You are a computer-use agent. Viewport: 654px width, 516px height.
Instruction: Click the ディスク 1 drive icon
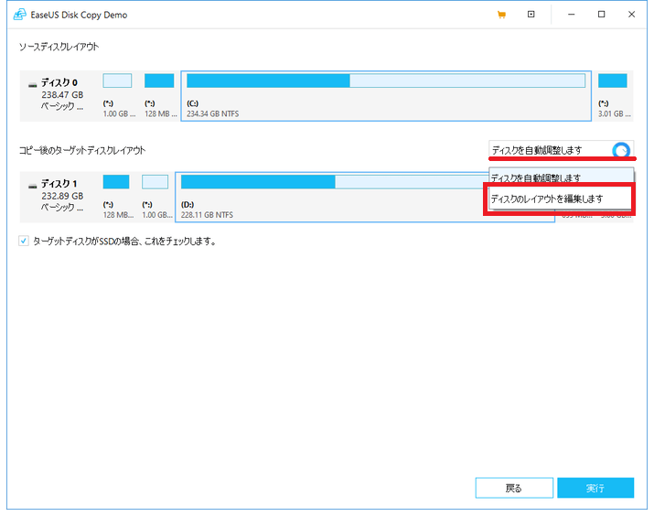click(33, 185)
